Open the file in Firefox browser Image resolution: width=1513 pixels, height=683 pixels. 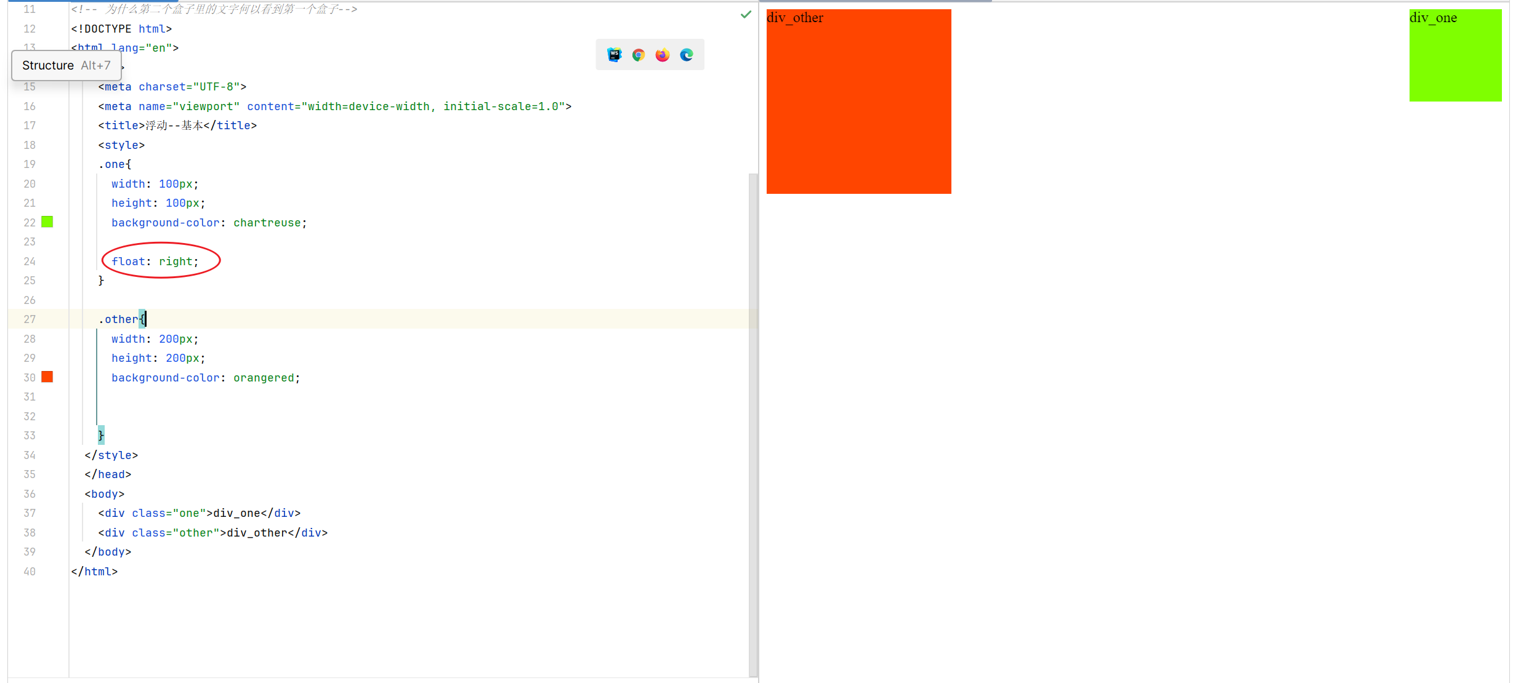[663, 55]
